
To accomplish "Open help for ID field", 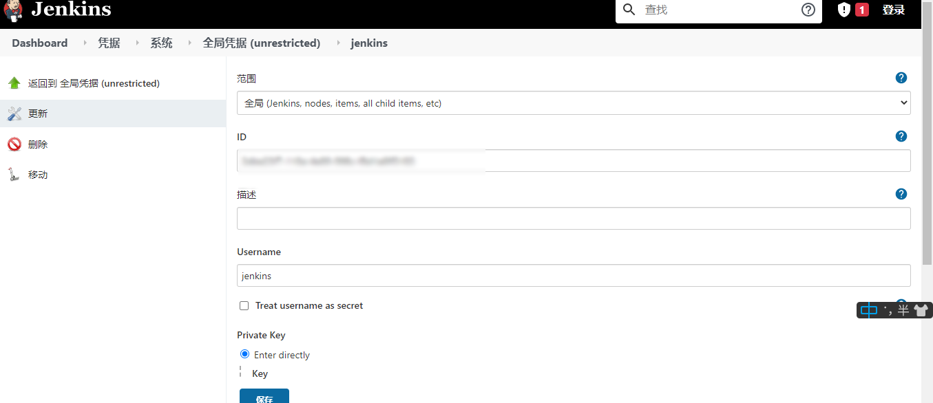I will pyautogui.click(x=901, y=136).
